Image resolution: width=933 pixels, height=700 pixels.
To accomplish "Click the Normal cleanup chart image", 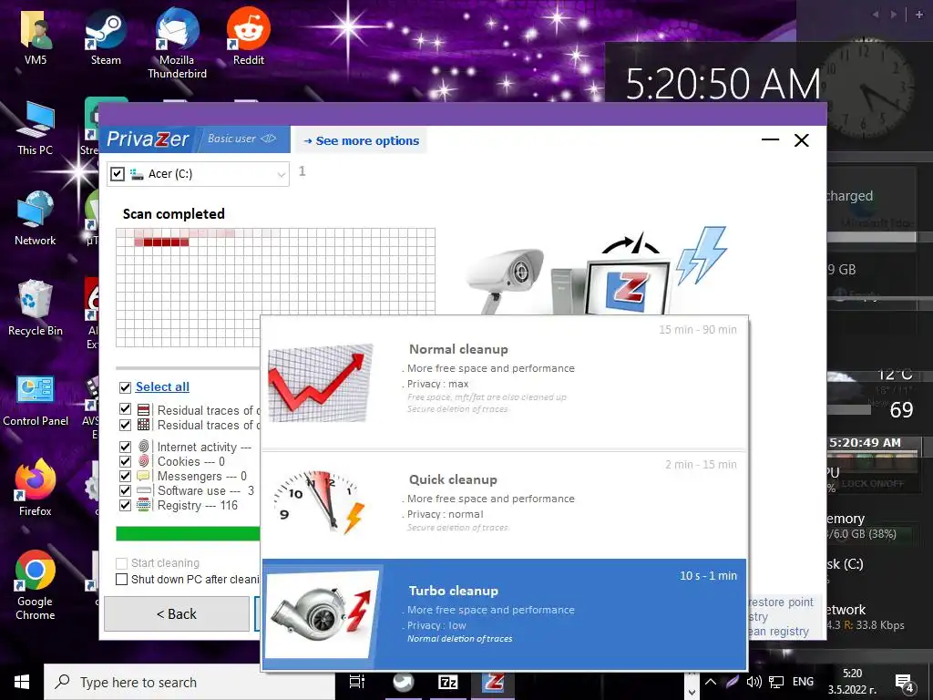I will 320,384.
